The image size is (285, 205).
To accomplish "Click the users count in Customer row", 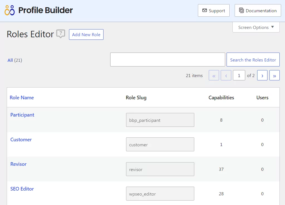I will click(x=262, y=145).
